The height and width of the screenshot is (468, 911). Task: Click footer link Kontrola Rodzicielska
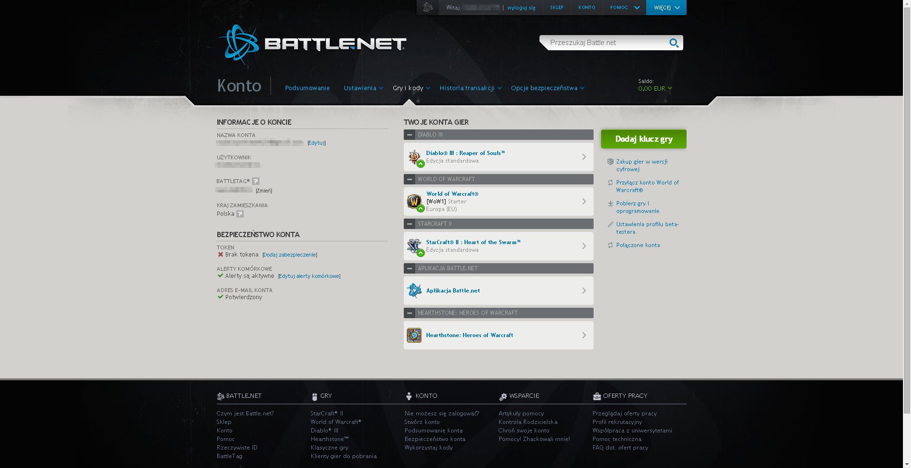[528, 422]
